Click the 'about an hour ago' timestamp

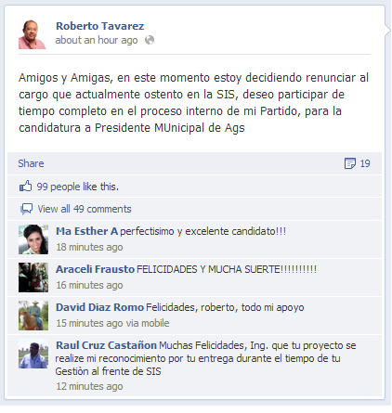97,40
